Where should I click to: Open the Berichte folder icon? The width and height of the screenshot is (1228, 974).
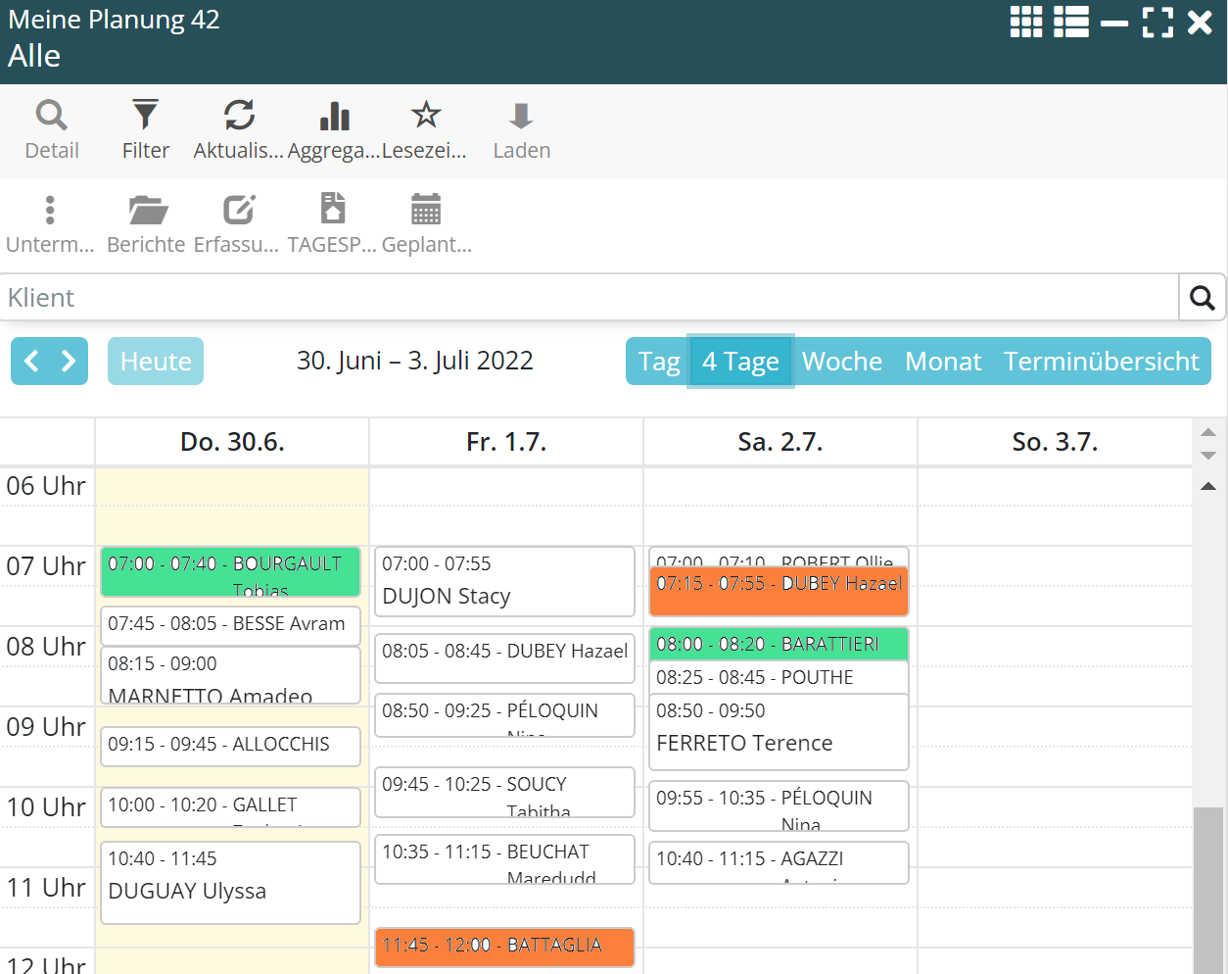[x=147, y=210]
